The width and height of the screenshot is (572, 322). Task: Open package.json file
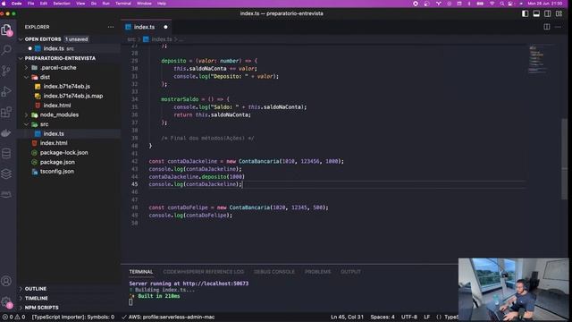[57, 162]
